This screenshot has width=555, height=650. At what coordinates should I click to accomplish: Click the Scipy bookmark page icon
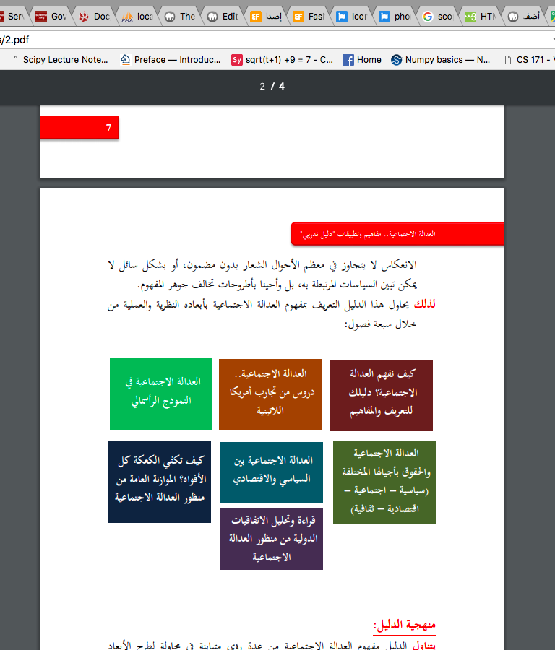[14, 60]
